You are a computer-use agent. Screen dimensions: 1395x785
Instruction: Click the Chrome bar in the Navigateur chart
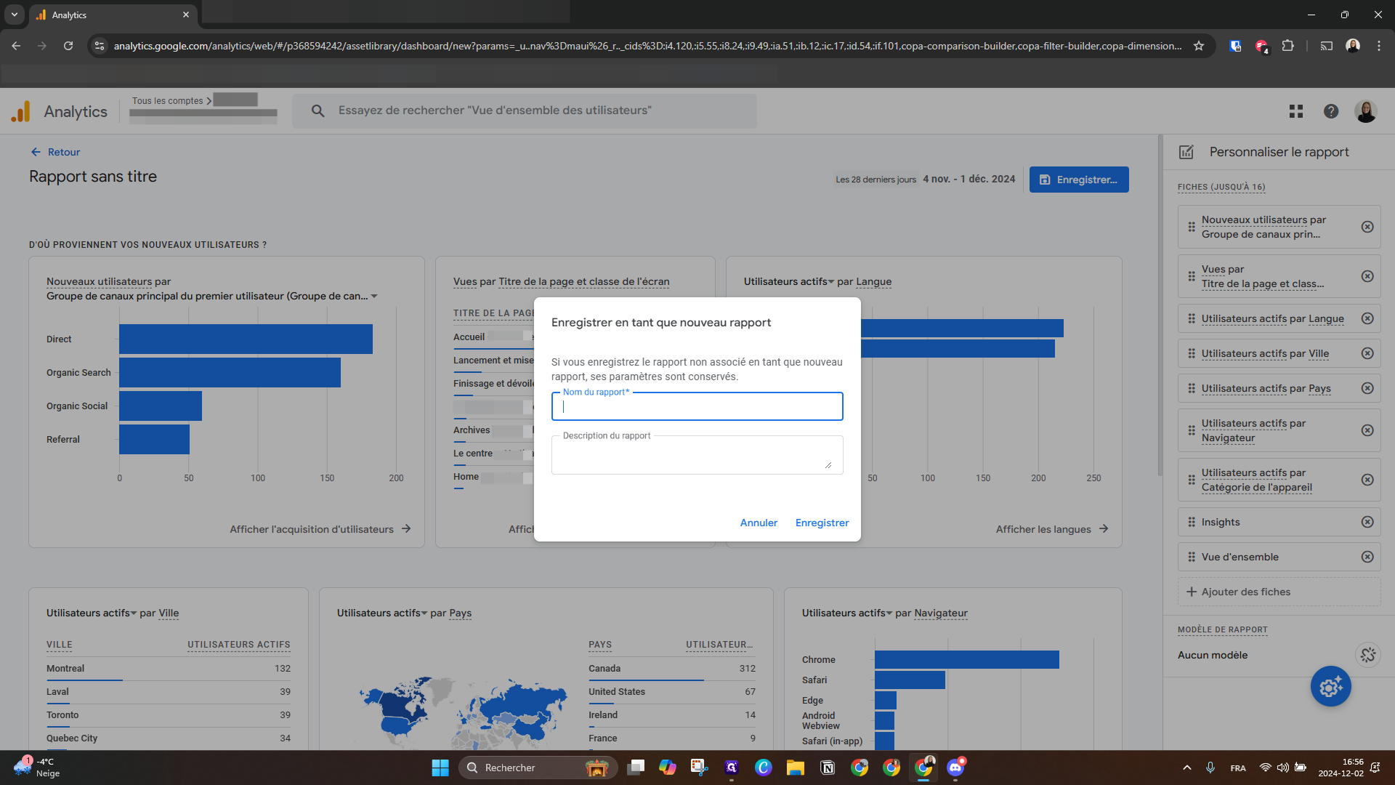pyautogui.click(x=967, y=659)
